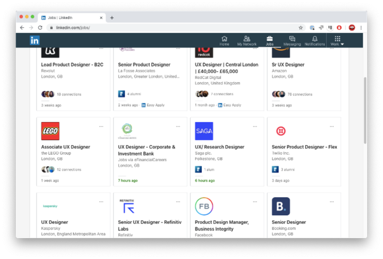Viewport: 383px width, 259px height.
Task: Click the Facebook FB circle logo
Action: [x=204, y=206]
